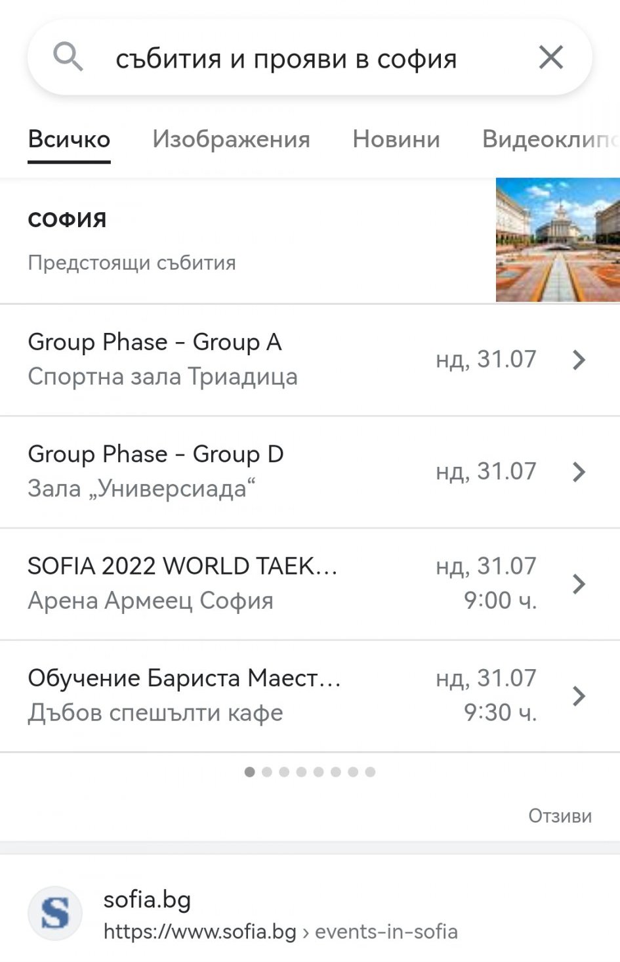Go to second page dot of events
The height and width of the screenshot is (962, 620).
click(x=266, y=772)
